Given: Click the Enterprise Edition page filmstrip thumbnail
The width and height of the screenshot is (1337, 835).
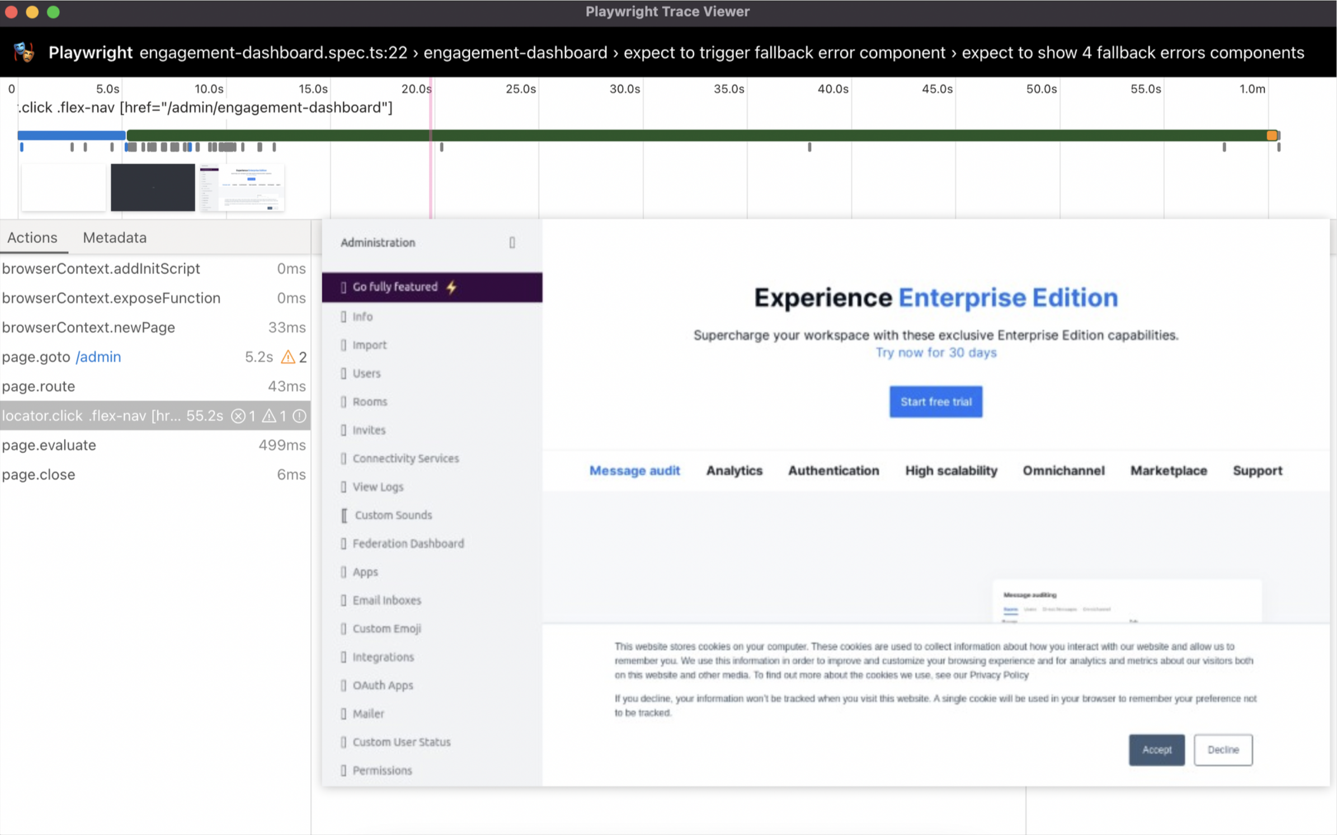Looking at the screenshot, I should (x=242, y=187).
